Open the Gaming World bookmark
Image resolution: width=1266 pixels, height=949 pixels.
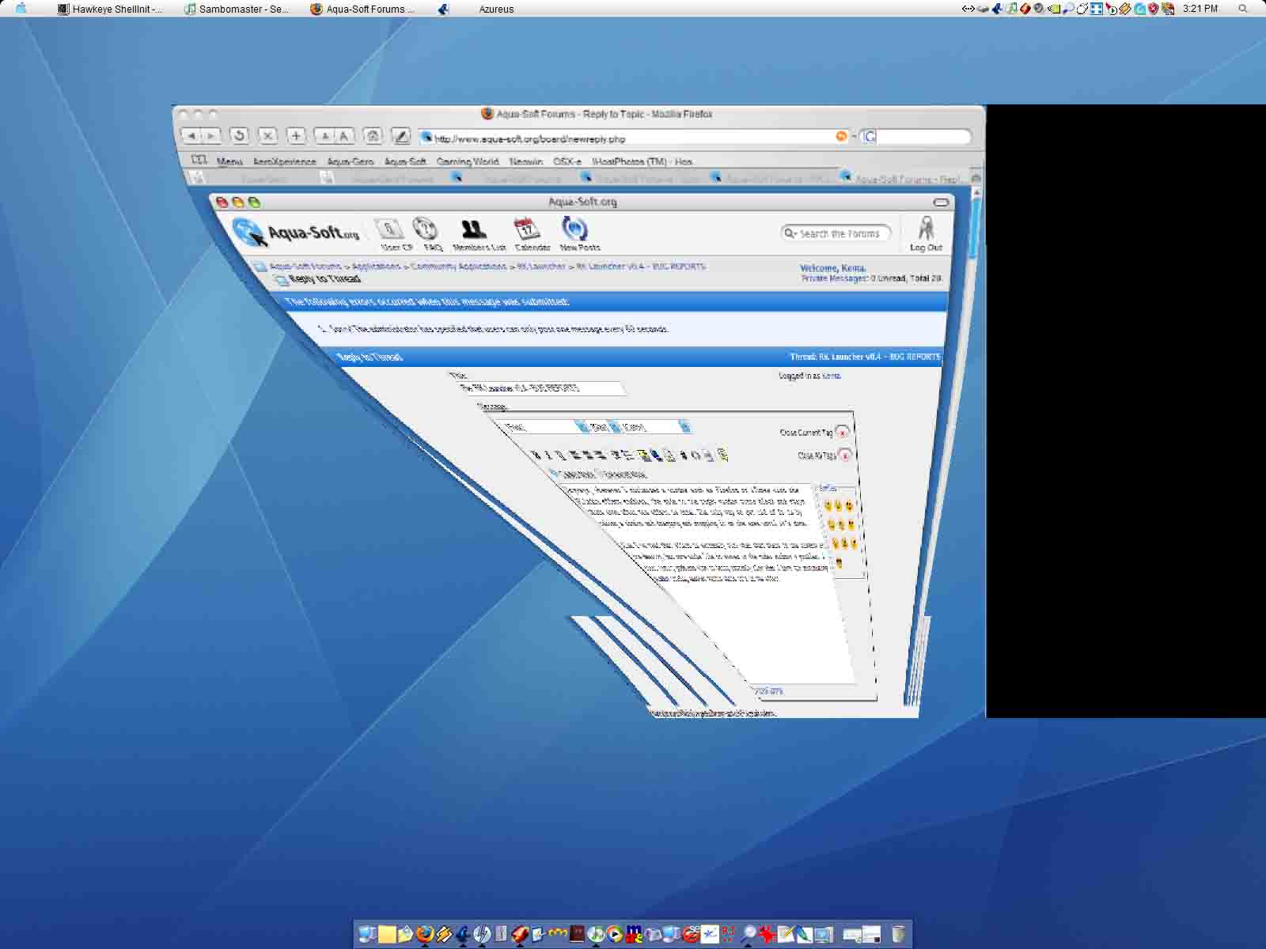tap(468, 161)
